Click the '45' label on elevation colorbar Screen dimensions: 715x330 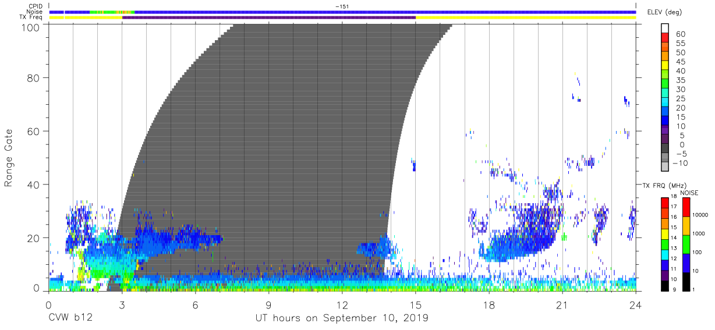pos(680,62)
